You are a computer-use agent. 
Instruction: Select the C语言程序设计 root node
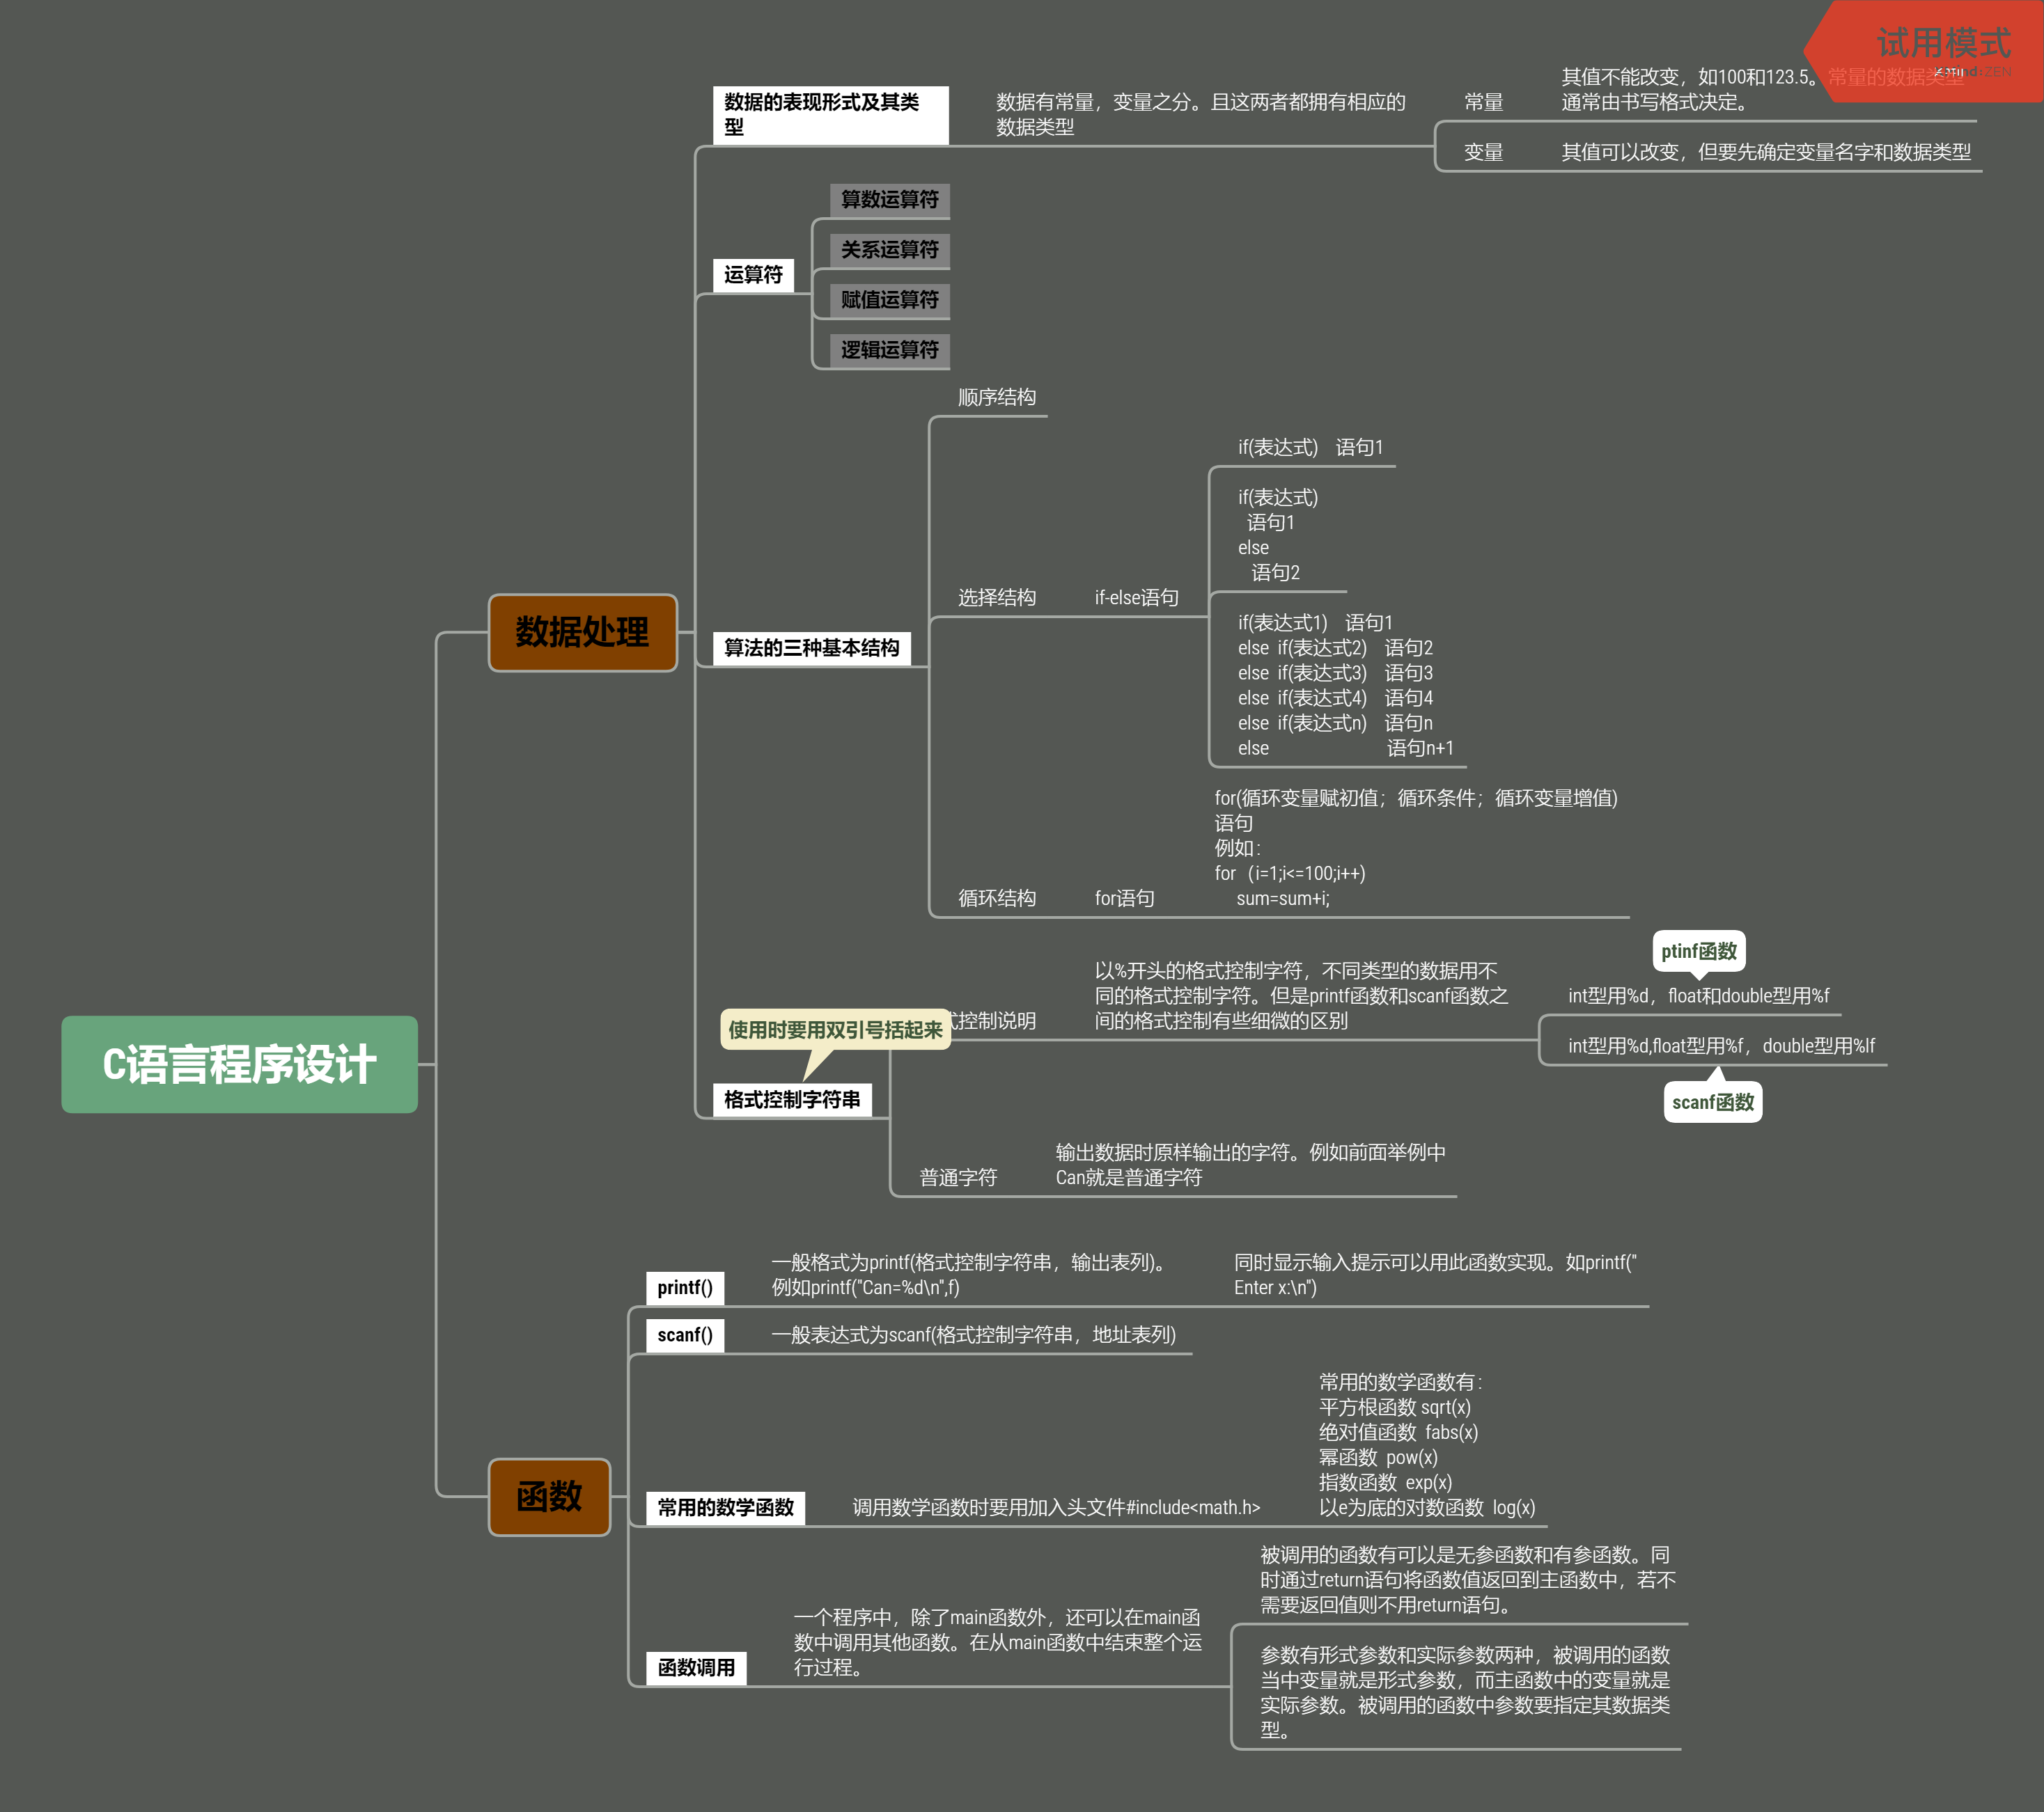(x=239, y=1064)
